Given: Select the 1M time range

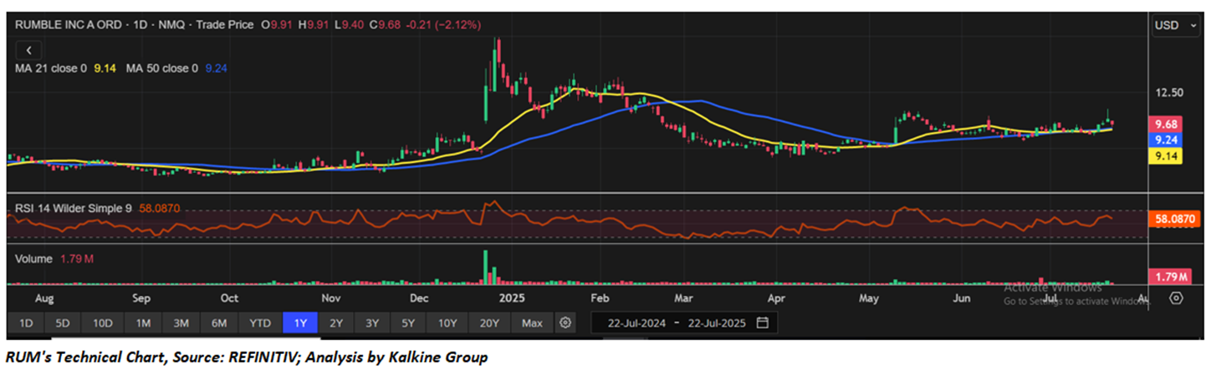Looking at the screenshot, I should click(143, 323).
